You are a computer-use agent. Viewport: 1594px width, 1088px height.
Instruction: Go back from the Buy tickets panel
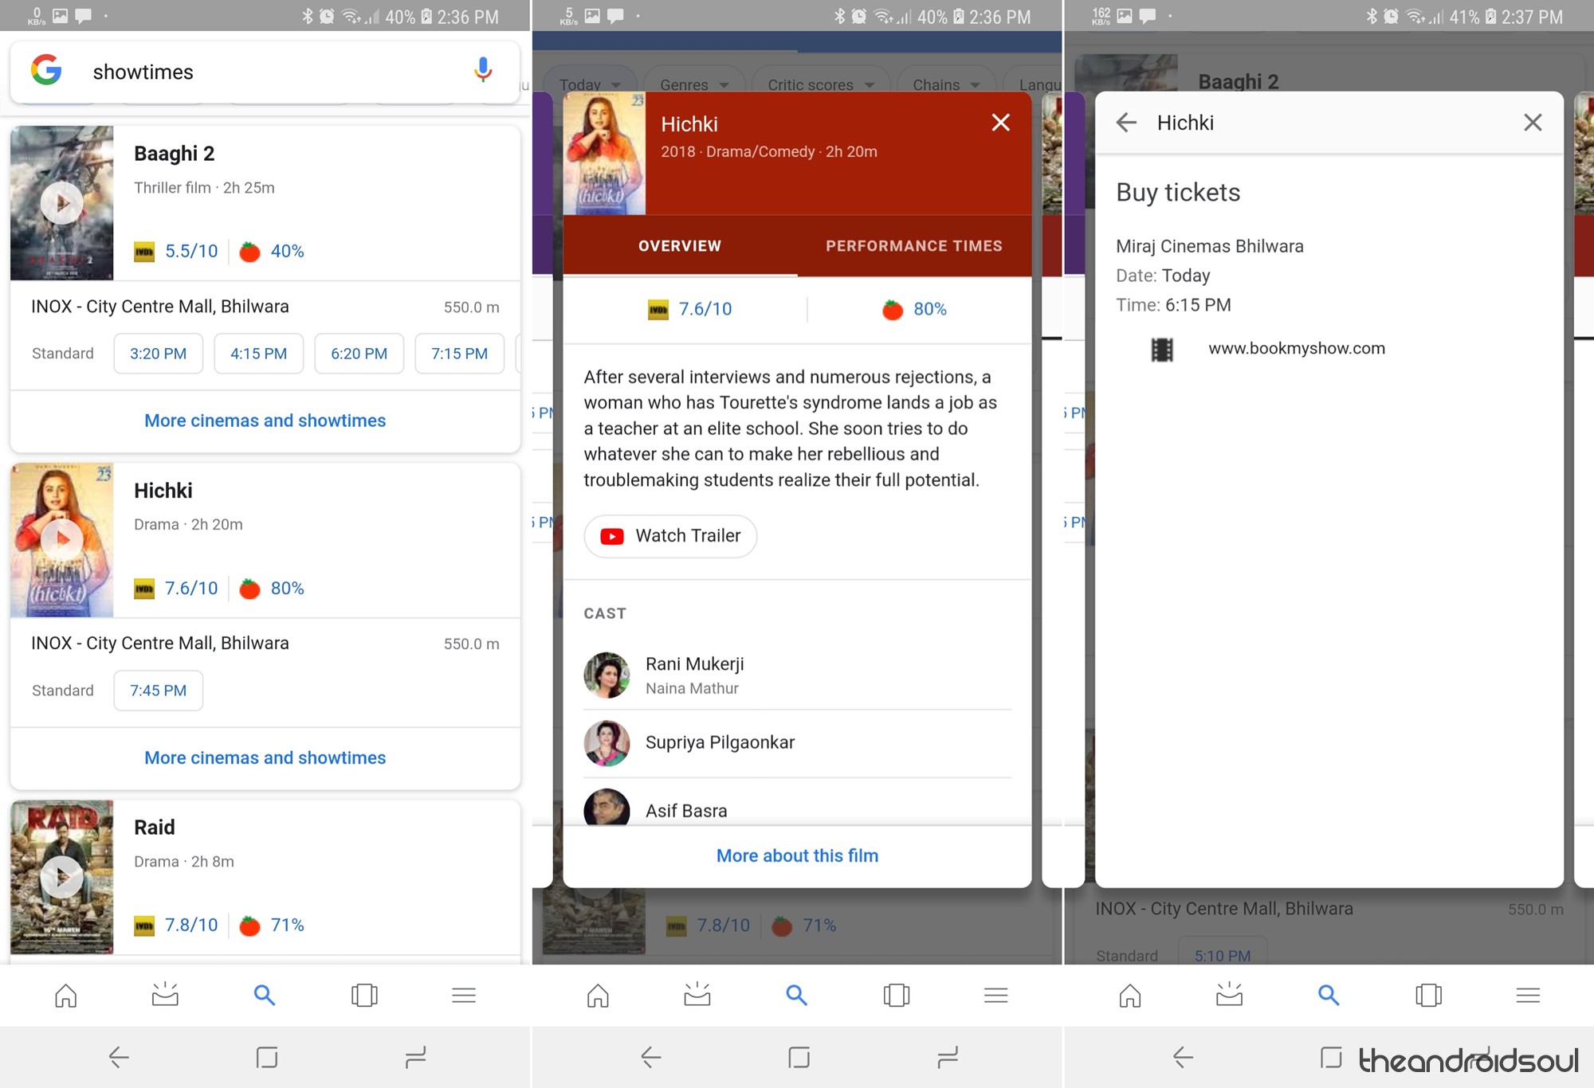1126,122
